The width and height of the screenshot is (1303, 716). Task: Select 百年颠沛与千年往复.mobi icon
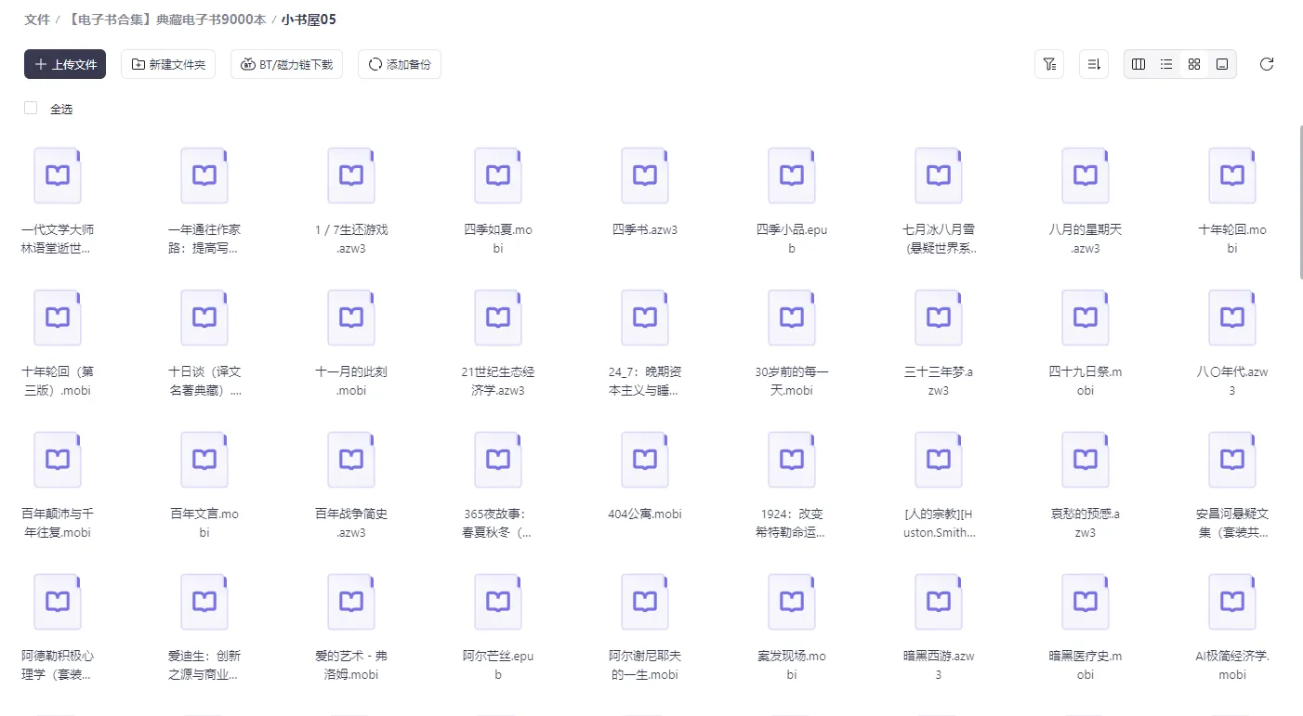(x=58, y=460)
